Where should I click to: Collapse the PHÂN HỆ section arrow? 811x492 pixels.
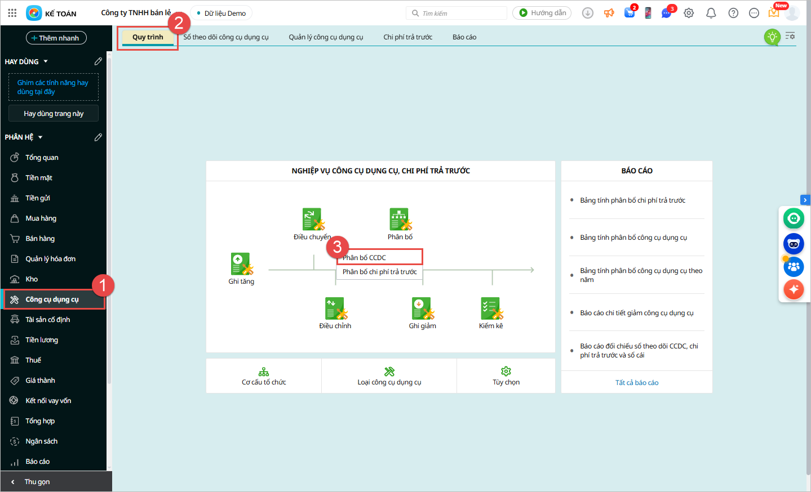pos(41,137)
